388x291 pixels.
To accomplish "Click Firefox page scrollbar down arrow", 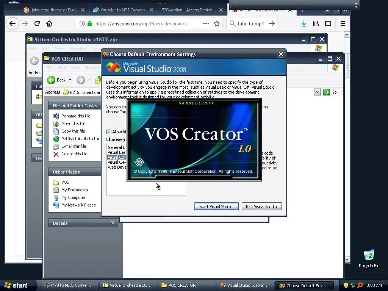I will pyautogui.click(x=347, y=259).
